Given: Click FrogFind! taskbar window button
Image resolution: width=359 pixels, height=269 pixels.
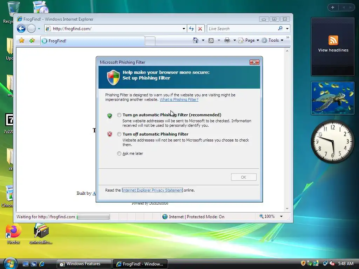Looking at the screenshot, I should pos(140,264).
